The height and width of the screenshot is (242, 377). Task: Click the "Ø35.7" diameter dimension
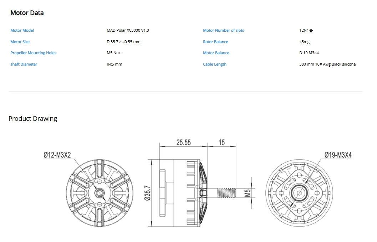(x=147, y=193)
